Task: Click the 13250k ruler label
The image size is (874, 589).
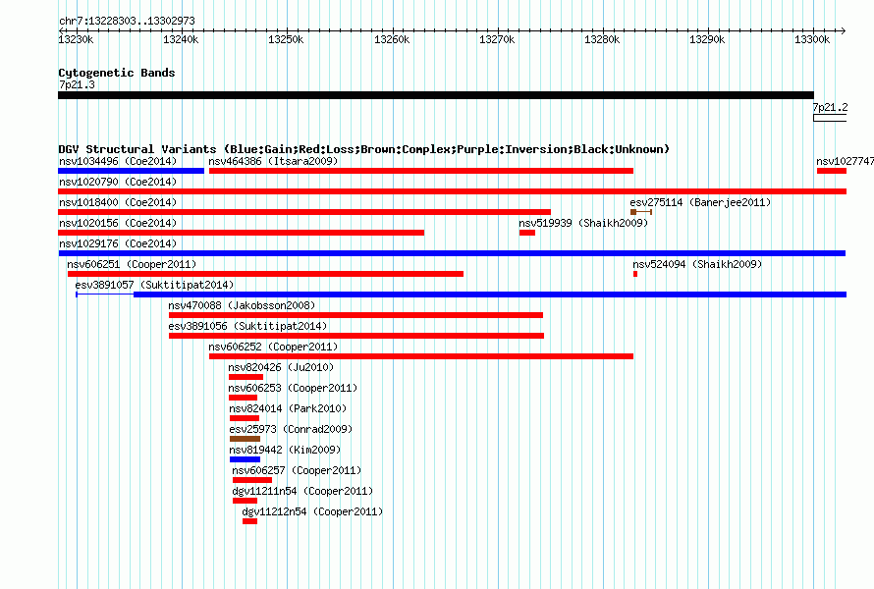Action: (x=286, y=39)
